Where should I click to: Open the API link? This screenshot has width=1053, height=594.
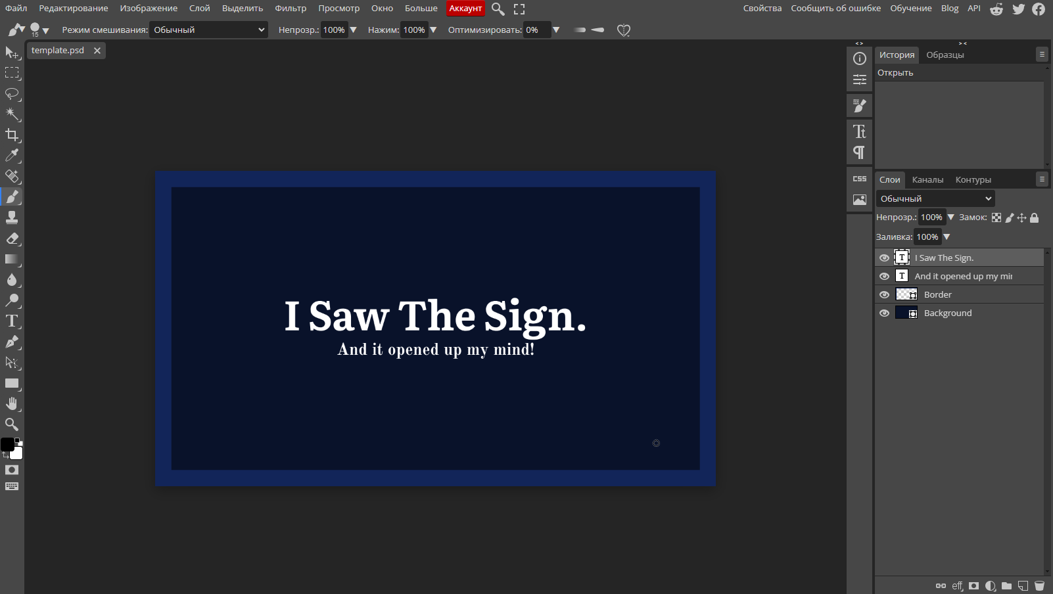tap(974, 8)
